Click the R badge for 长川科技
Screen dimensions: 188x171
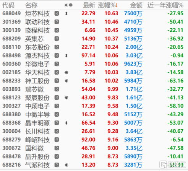[57, 131]
